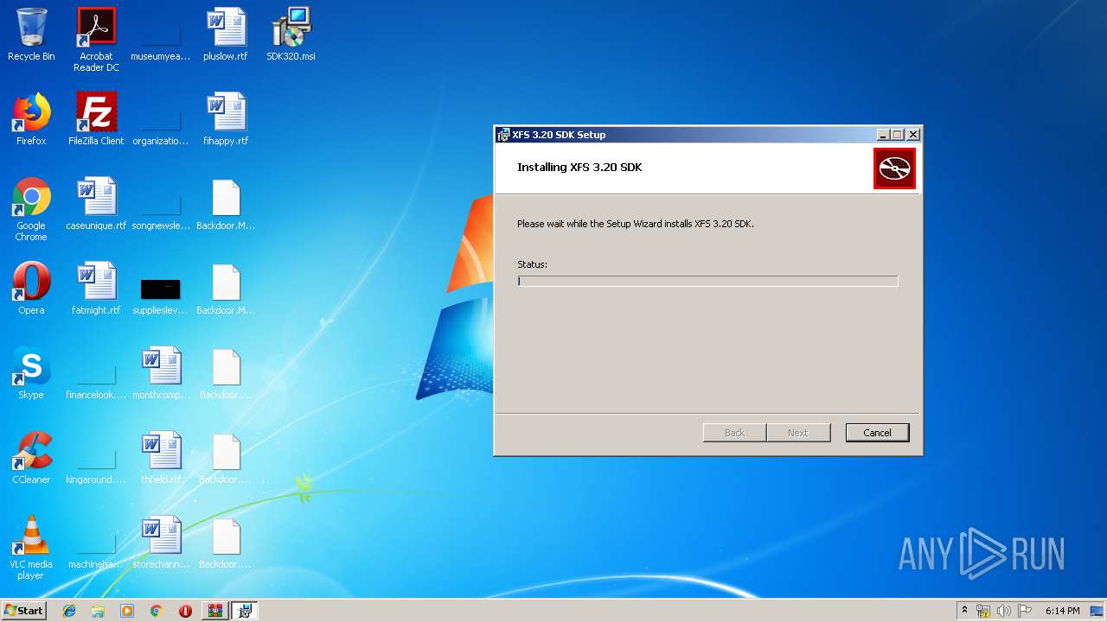Select the fihappy.rtf document icon

(x=226, y=119)
